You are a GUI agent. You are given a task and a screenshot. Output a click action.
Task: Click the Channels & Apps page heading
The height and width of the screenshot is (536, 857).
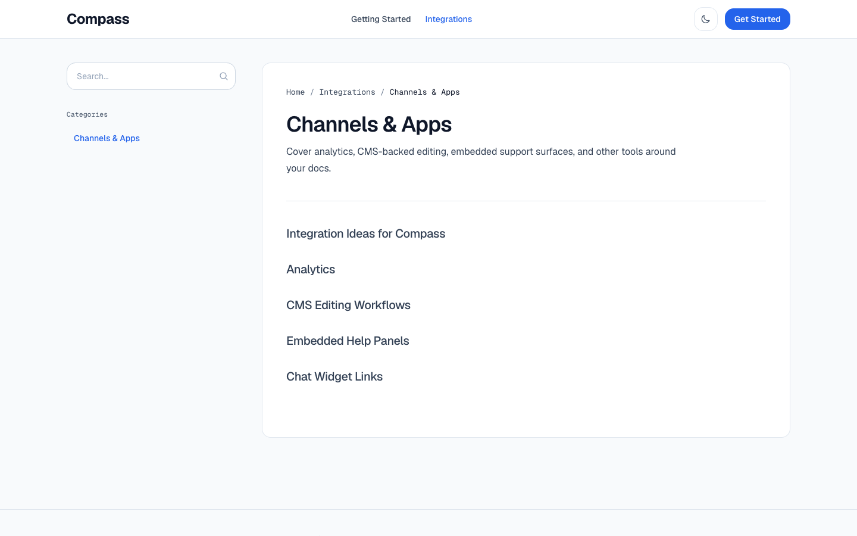pyautogui.click(x=369, y=124)
